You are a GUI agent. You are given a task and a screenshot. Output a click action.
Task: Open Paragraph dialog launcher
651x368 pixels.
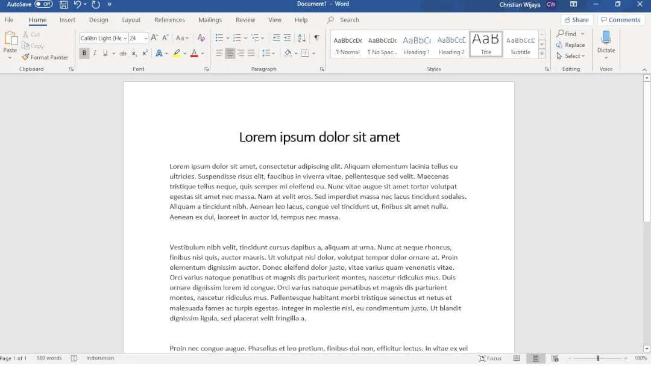coord(322,69)
